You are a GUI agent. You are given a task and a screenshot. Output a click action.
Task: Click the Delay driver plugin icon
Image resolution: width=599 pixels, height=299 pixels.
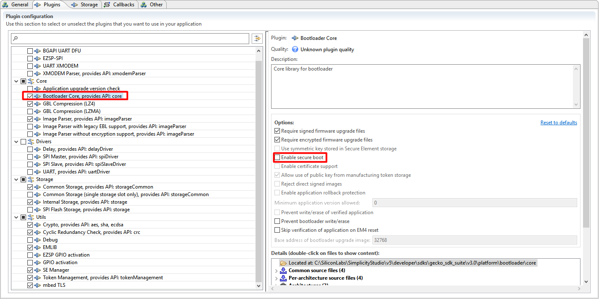[38, 149]
